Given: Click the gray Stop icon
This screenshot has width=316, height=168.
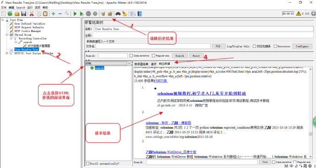Looking at the screenshot, I should [88, 14].
